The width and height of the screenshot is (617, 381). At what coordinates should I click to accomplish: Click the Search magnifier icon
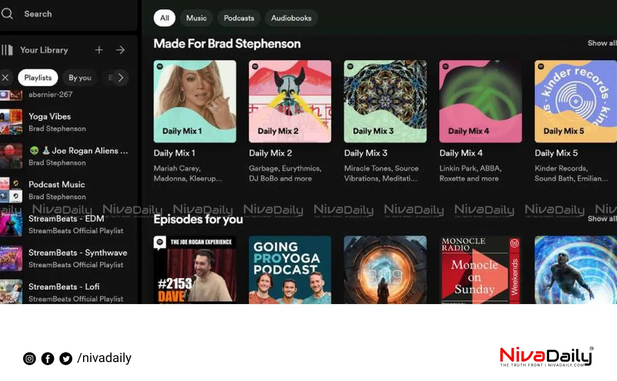point(7,14)
